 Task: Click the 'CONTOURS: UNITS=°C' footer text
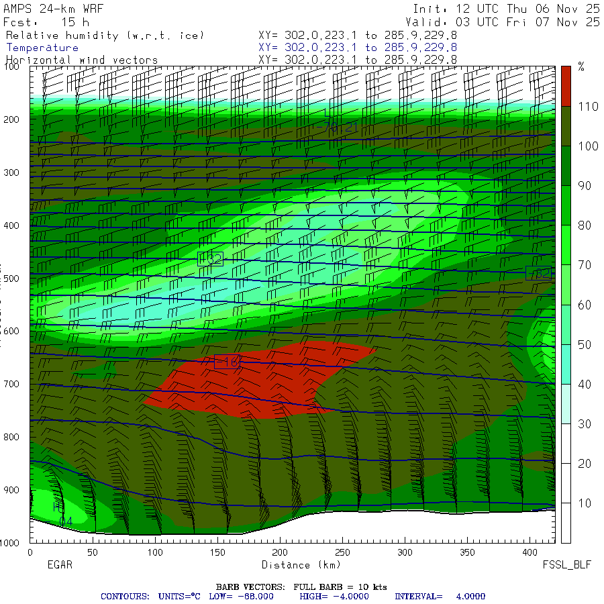tap(150, 597)
